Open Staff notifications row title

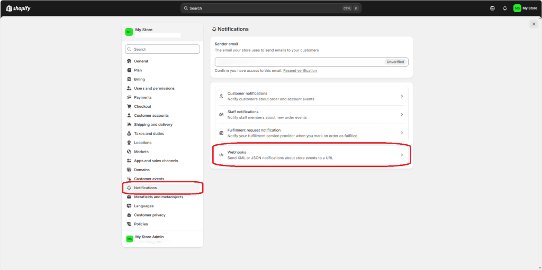[243, 112]
